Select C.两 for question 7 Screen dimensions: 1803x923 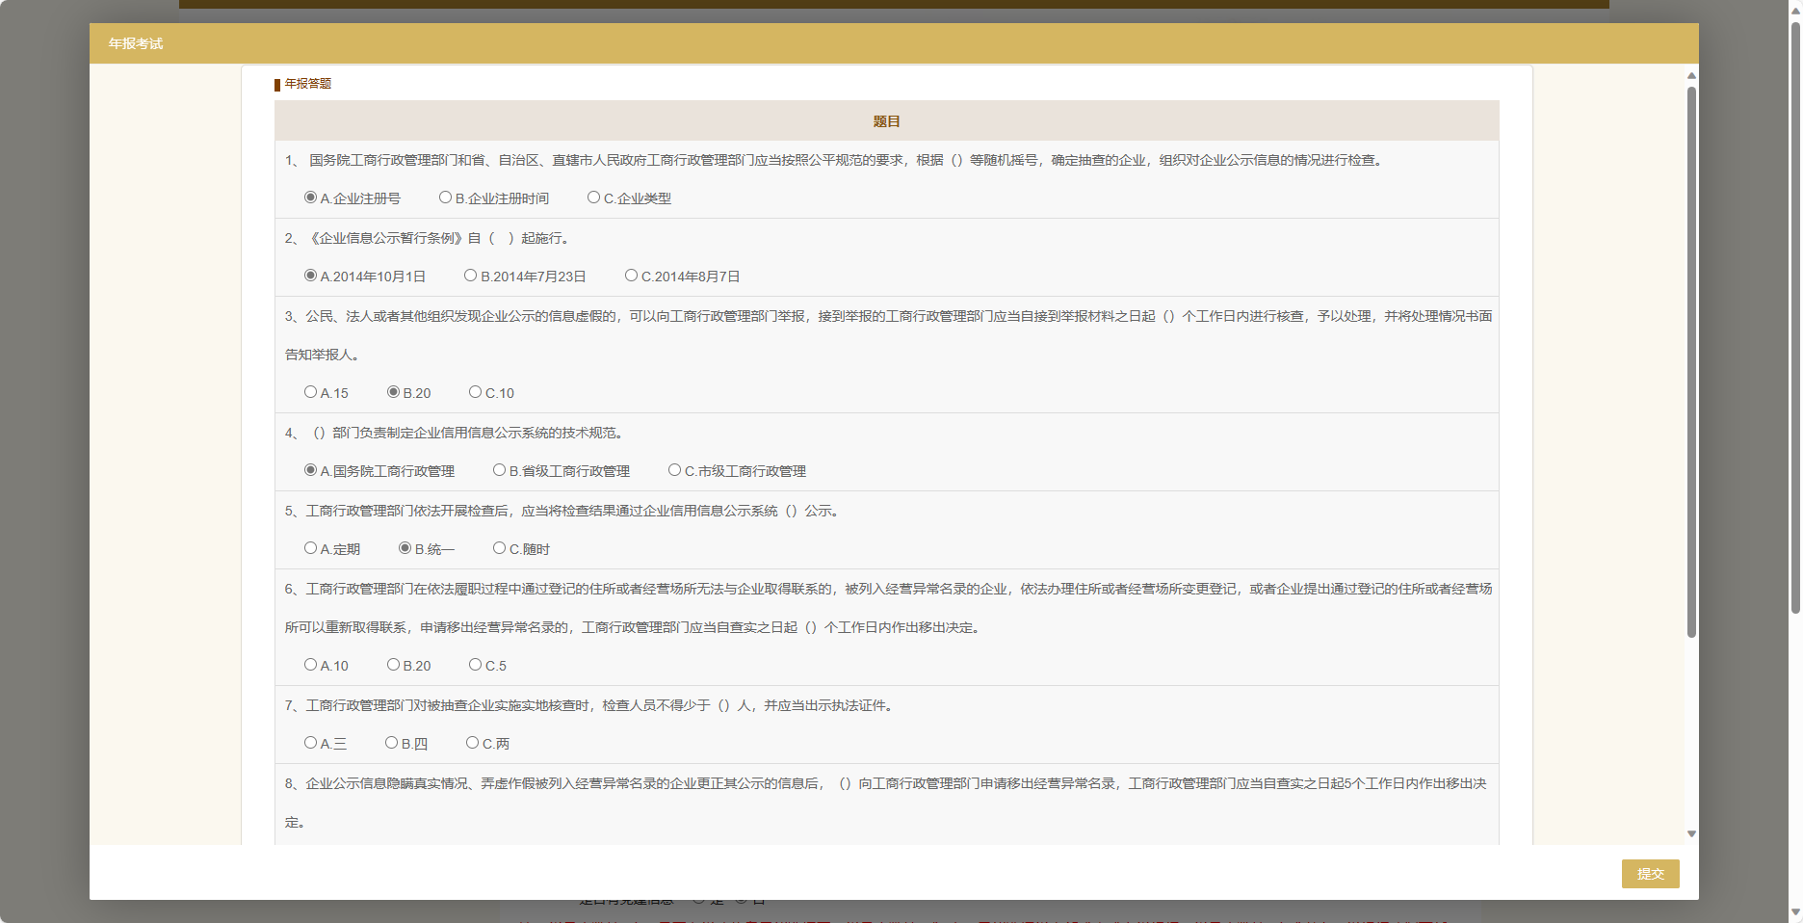pyautogui.click(x=472, y=743)
